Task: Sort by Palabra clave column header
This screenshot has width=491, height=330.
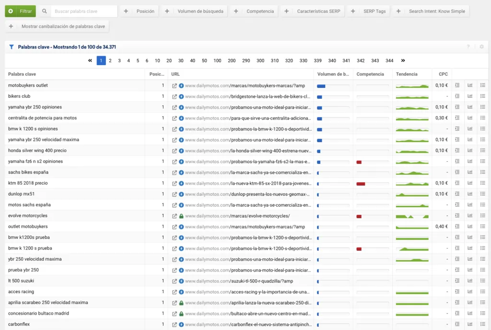Action: pyautogui.click(x=22, y=74)
